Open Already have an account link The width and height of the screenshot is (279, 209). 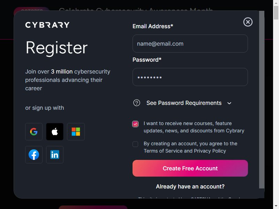click(x=190, y=186)
